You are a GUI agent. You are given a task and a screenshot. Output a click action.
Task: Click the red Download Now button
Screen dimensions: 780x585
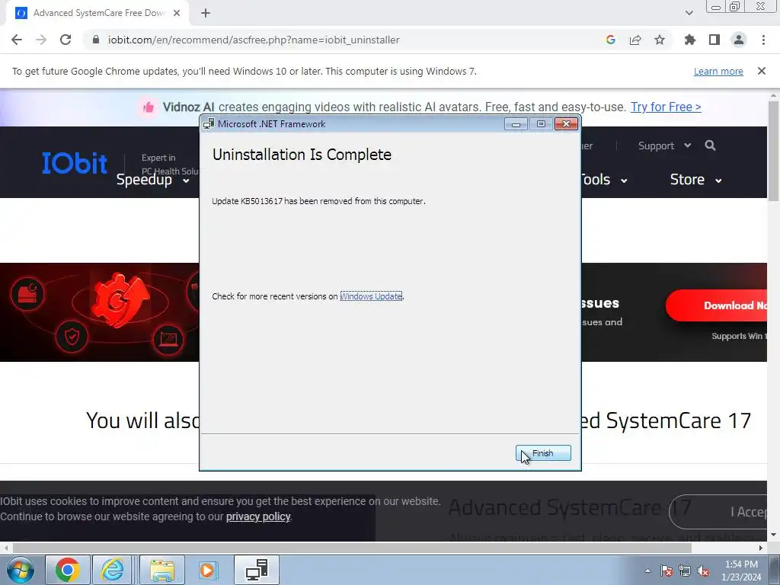[x=716, y=305]
